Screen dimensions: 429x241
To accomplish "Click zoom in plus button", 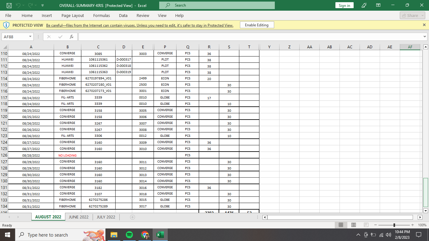I will point(412,225).
